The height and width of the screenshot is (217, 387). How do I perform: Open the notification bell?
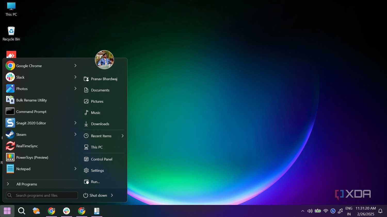coord(380,211)
